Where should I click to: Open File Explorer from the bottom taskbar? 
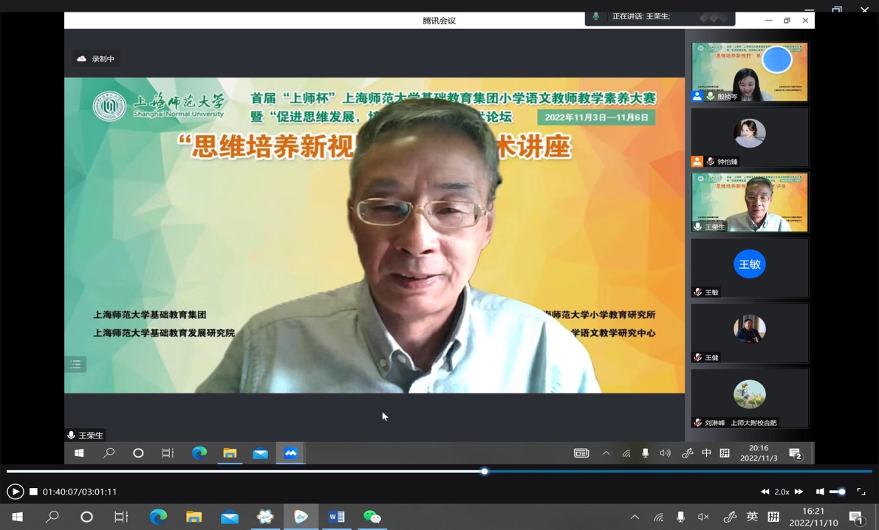[194, 517]
